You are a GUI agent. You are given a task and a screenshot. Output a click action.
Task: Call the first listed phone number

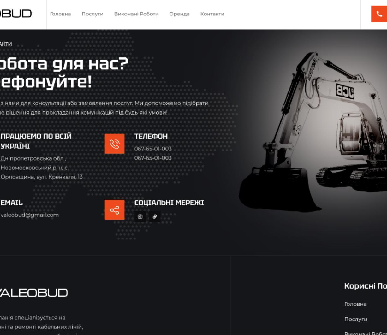tap(153, 149)
